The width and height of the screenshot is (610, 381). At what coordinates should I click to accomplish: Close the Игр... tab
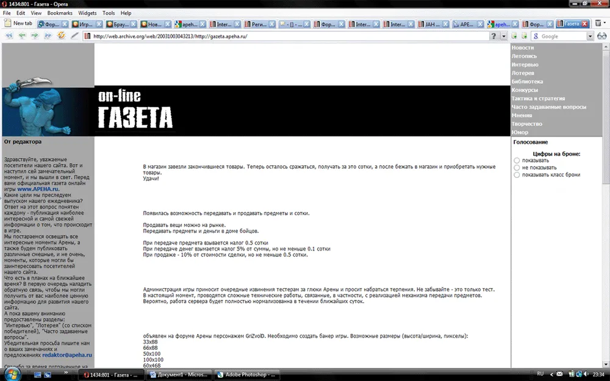coord(99,24)
